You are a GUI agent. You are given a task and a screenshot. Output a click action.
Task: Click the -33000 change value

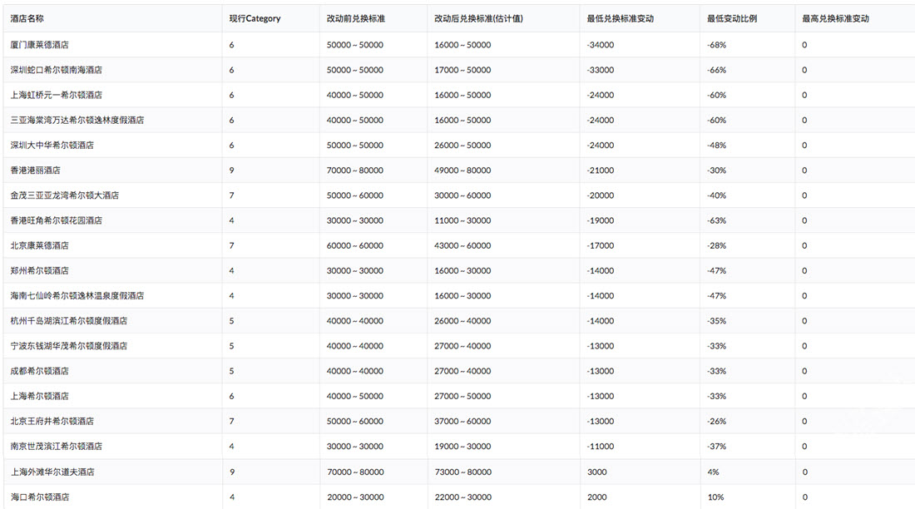tap(601, 70)
